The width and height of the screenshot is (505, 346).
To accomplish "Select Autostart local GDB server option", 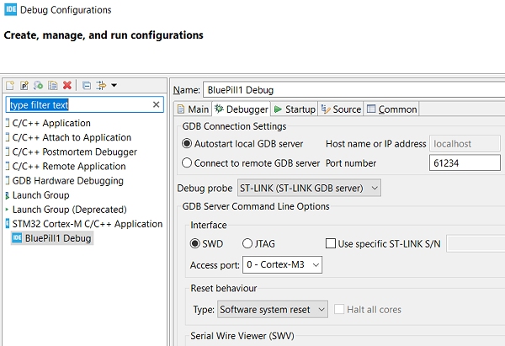I will (188, 144).
